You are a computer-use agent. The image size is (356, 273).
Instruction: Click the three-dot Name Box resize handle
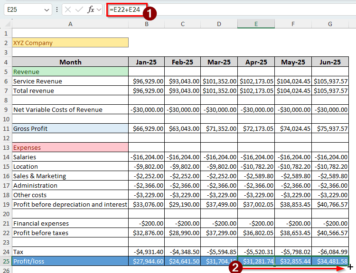tap(57, 9)
